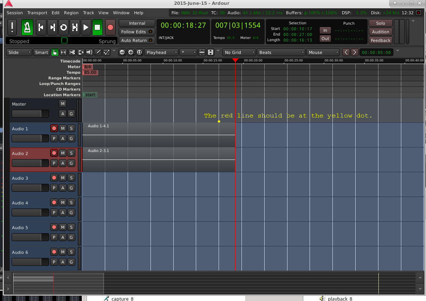Toggle Auto Return option
426x301 pixels.
pos(137,40)
